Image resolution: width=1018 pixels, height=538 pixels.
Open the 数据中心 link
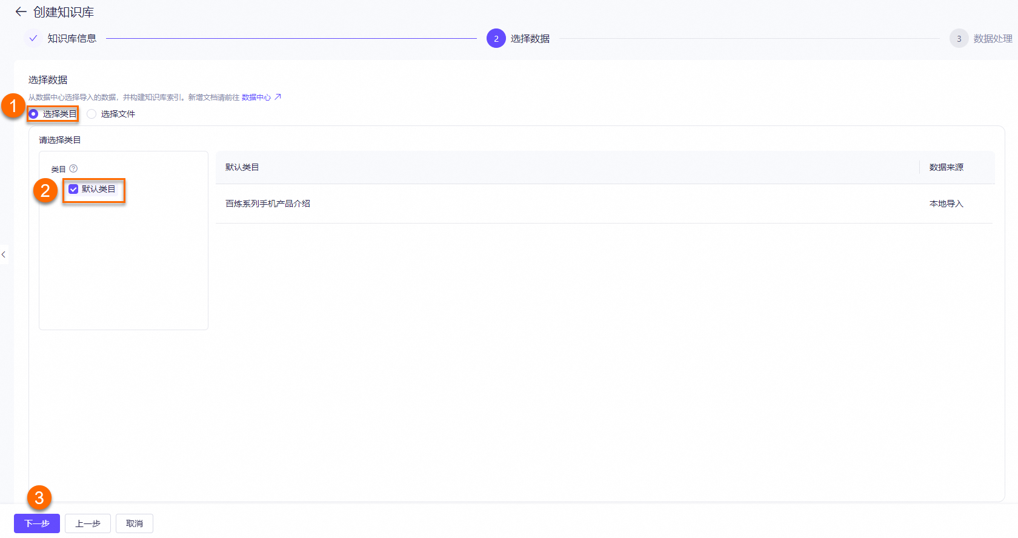(256, 97)
